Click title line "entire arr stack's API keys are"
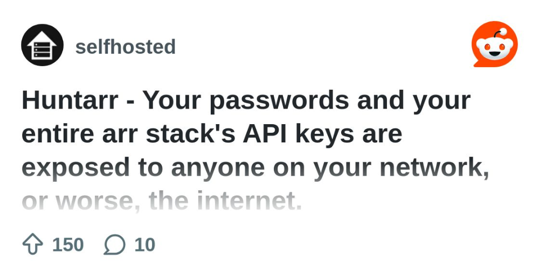The width and height of the screenshot is (539, 280). pyautogui.click(x=212, y=134)
